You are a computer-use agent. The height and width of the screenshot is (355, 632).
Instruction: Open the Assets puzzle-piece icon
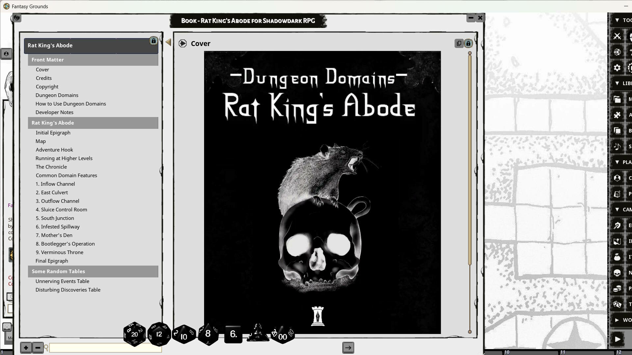pos(617,115)
